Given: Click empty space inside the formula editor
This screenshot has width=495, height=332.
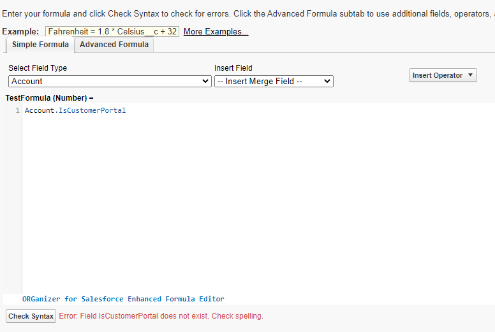Looking at the screenshot, I should click(x=255, y=204).
